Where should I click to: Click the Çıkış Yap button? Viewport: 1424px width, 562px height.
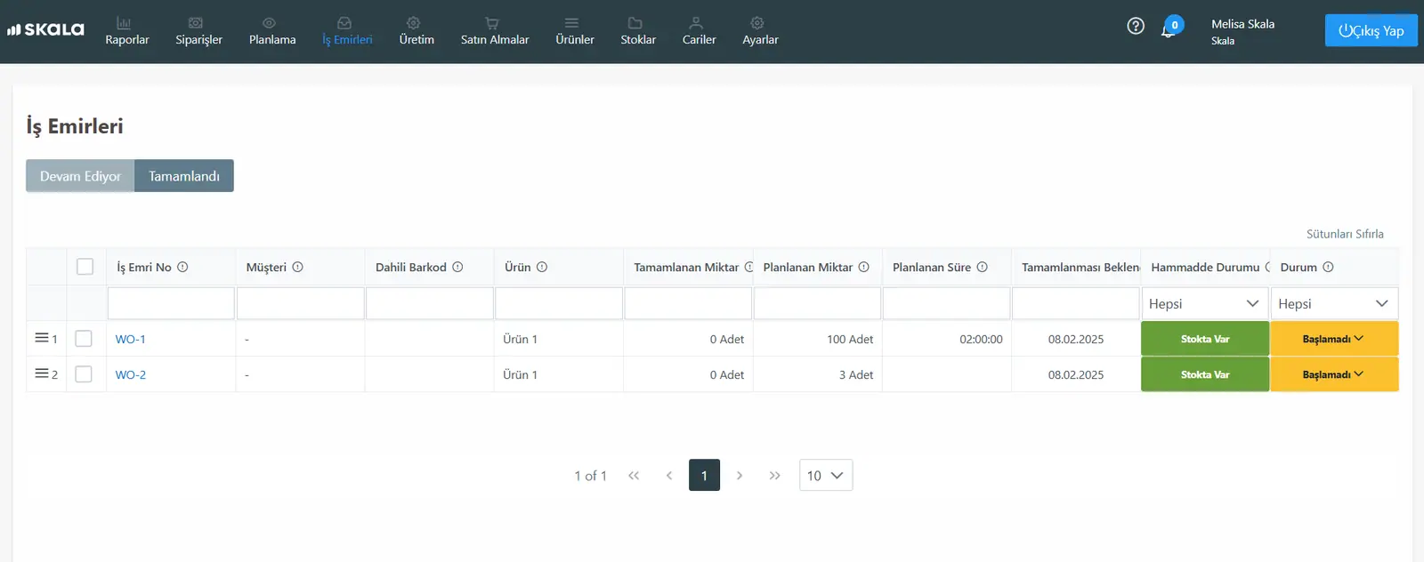coord(1371,30)
